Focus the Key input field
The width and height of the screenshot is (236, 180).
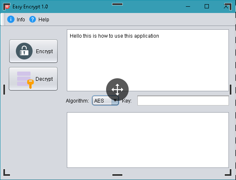[x=183, y=100]
